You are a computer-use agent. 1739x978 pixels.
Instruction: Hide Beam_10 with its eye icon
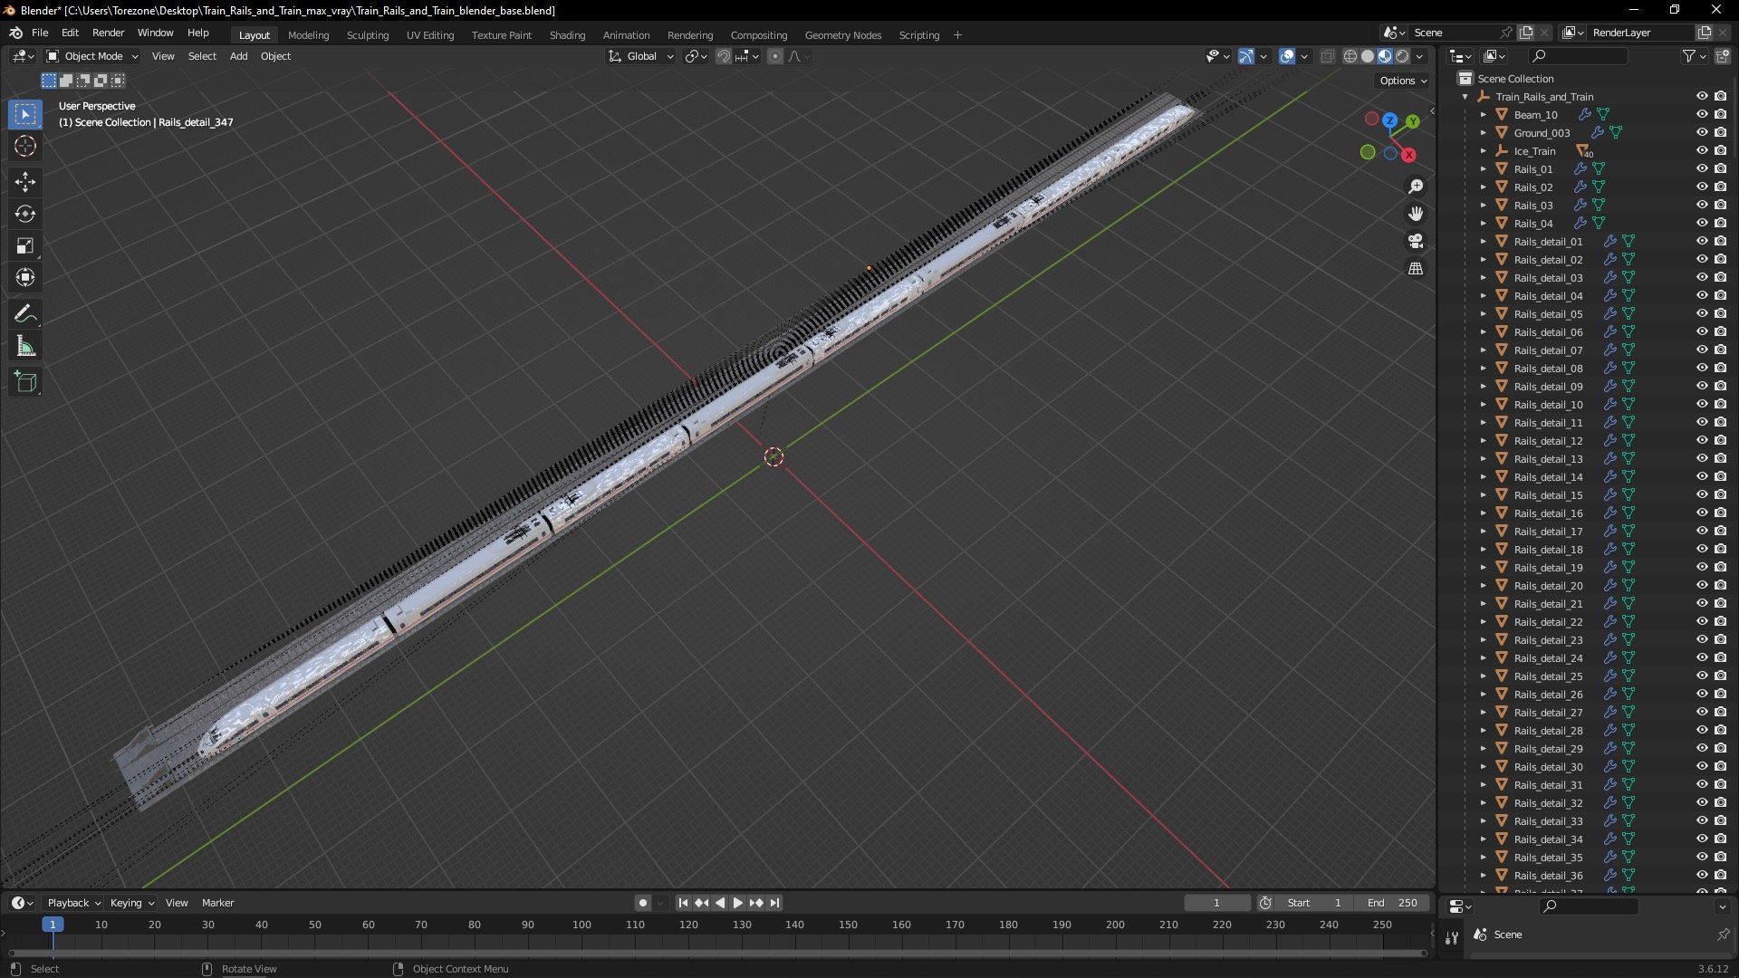tap(1702, 114)
